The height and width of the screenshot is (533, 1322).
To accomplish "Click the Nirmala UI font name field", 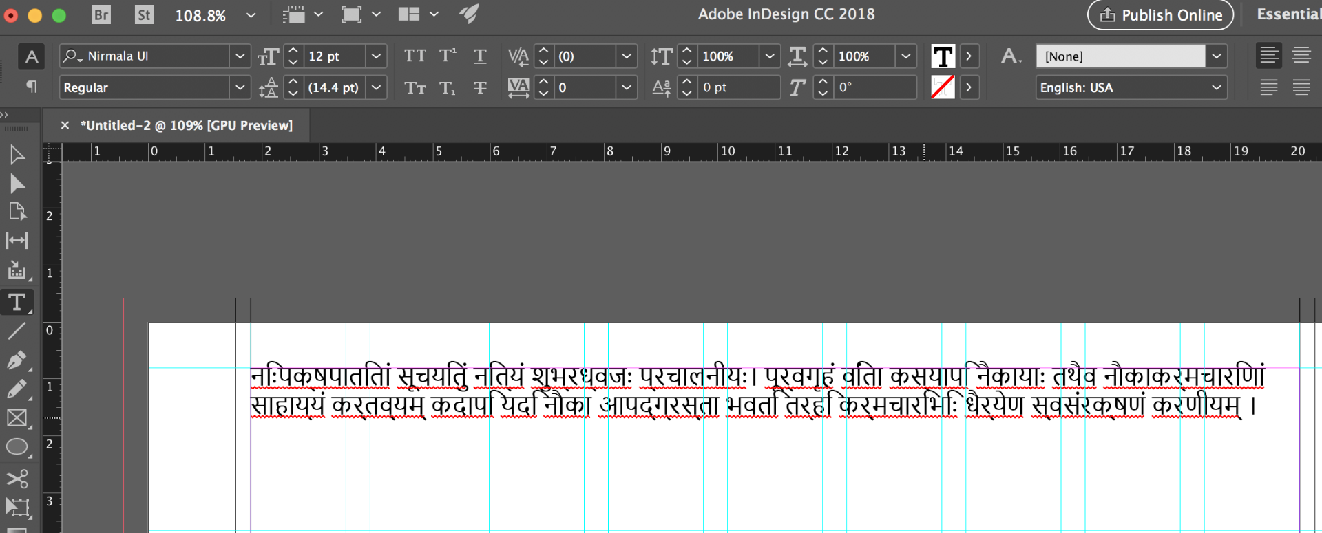I will point(145,56).
